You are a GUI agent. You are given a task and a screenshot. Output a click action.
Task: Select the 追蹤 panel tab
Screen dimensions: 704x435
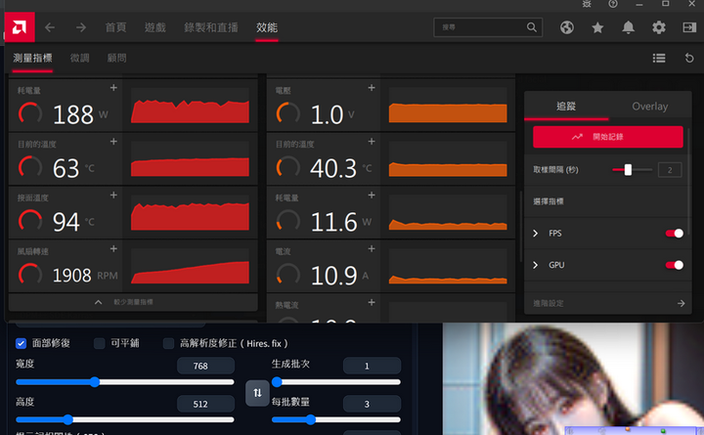pyautogui.click(x=566, y=107)
